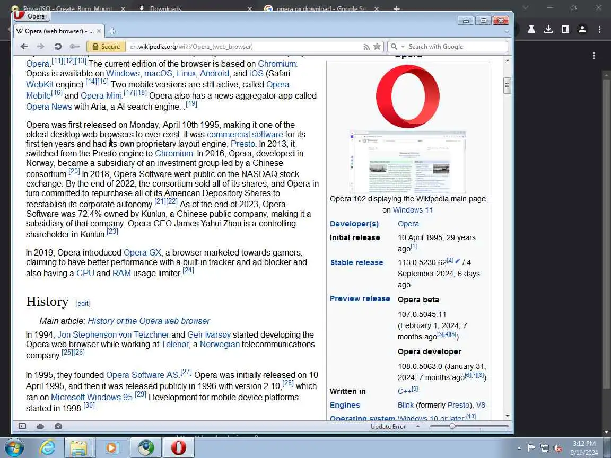Viewport: 611px width, 458px height.
Task: Open the clock showing 3:12 PM
Action: [584, 448]
